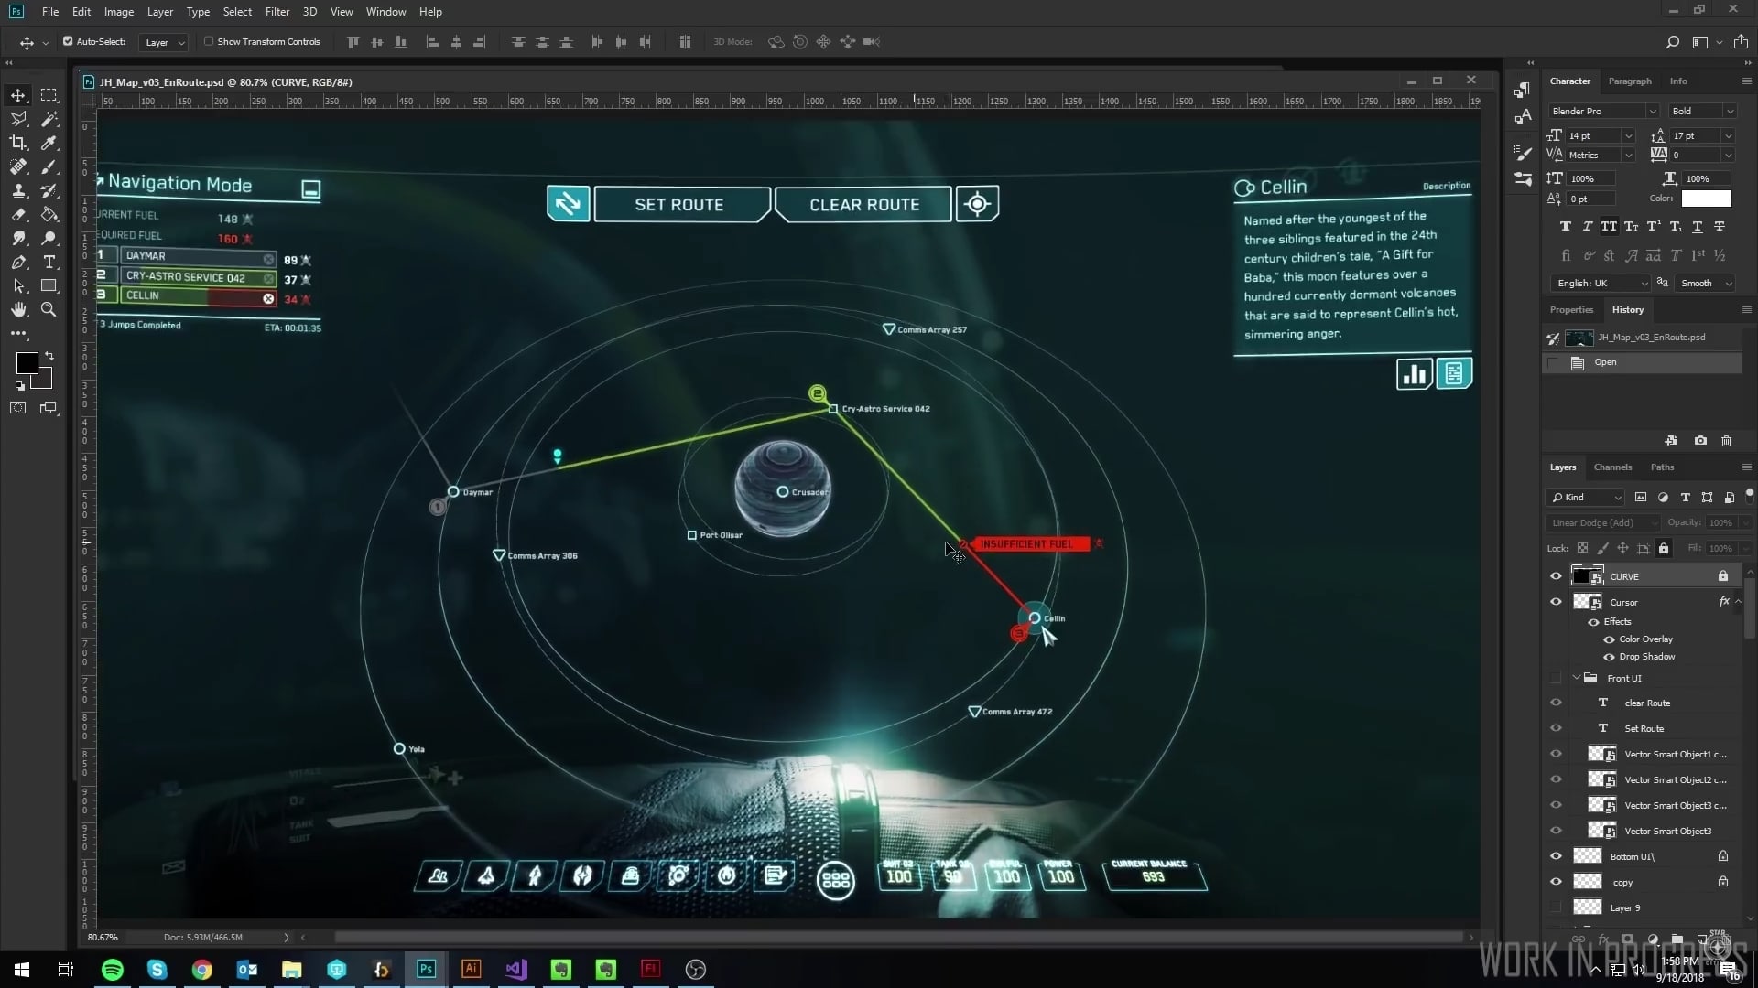The width and height of the screenshot is (1758, 988).
Task: Open the Filter menu
Action: (277, 12)
